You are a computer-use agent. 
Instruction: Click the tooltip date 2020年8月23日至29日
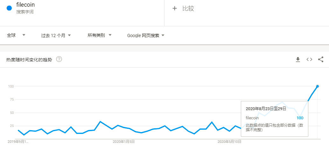pos(266,109)
